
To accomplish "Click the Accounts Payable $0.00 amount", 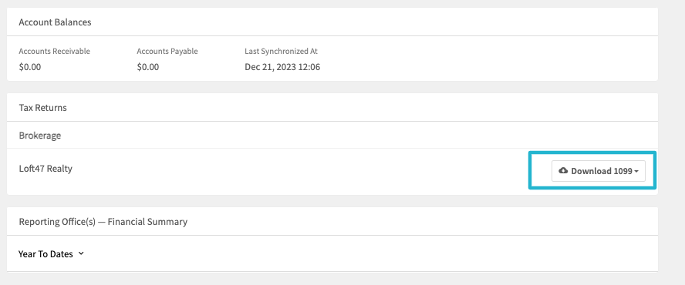I will [x=147, y=67].
